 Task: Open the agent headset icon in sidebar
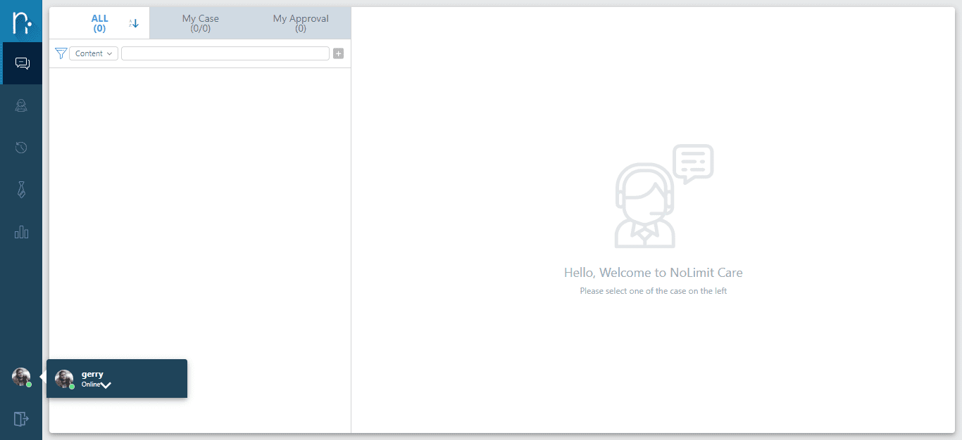point(21,105)
